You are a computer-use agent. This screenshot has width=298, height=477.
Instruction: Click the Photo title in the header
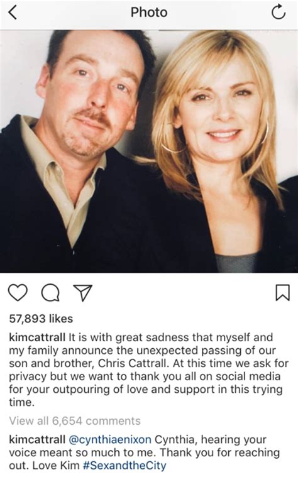149,13
